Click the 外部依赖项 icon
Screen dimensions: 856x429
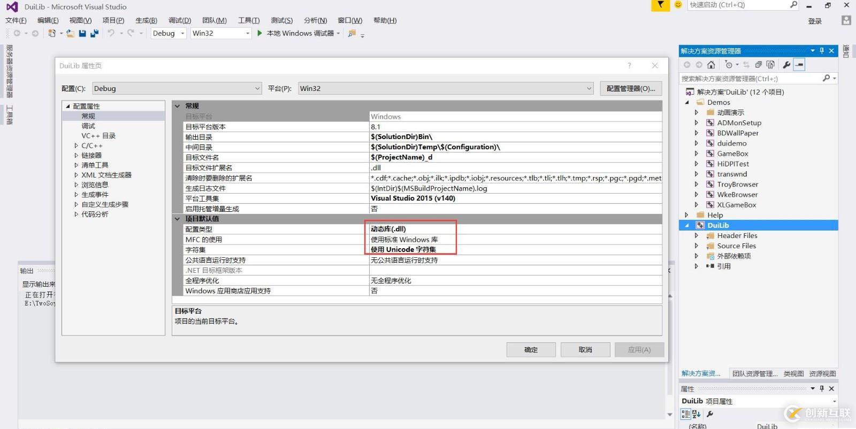(x=710, y=256)
